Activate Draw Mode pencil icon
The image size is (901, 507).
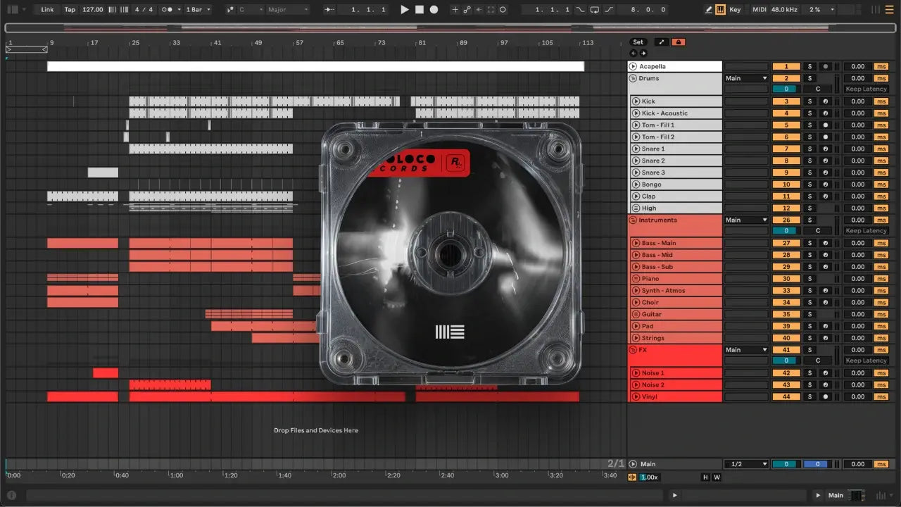click(x=709, y=10)
